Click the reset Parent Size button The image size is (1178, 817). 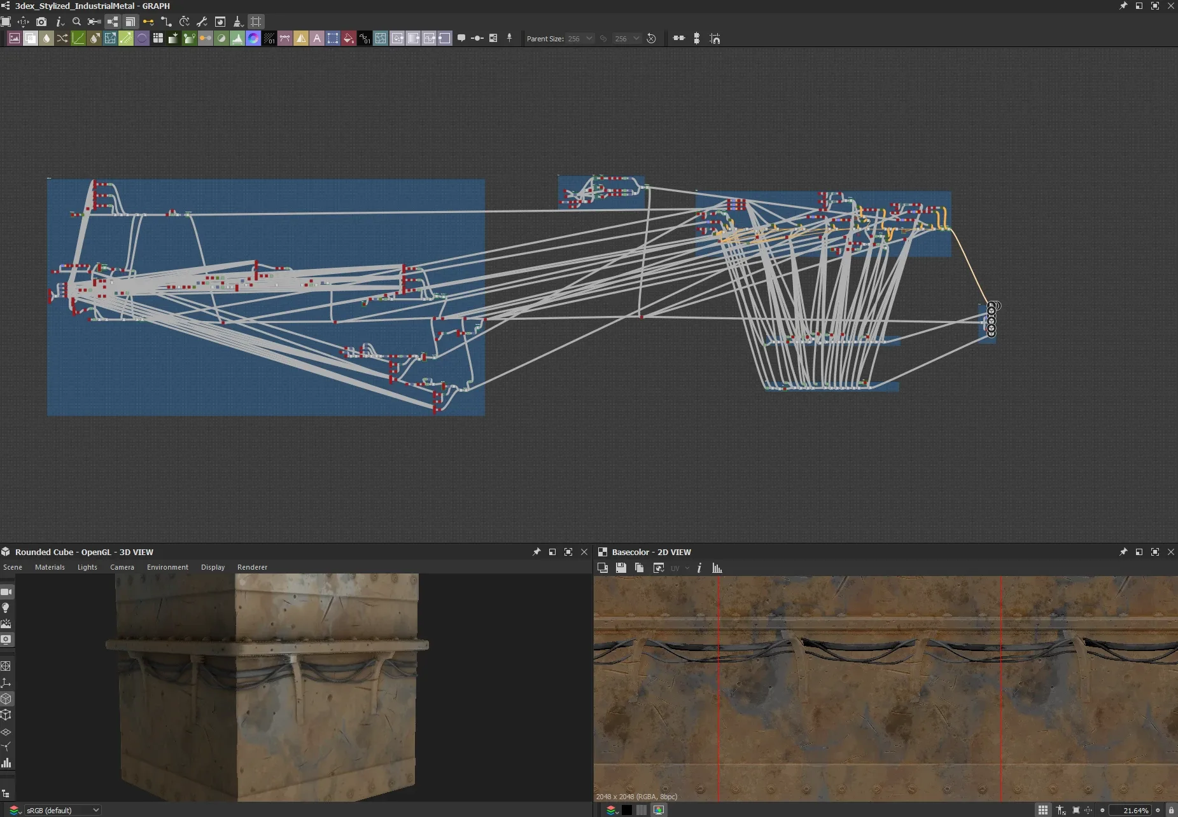pos(651,38)
